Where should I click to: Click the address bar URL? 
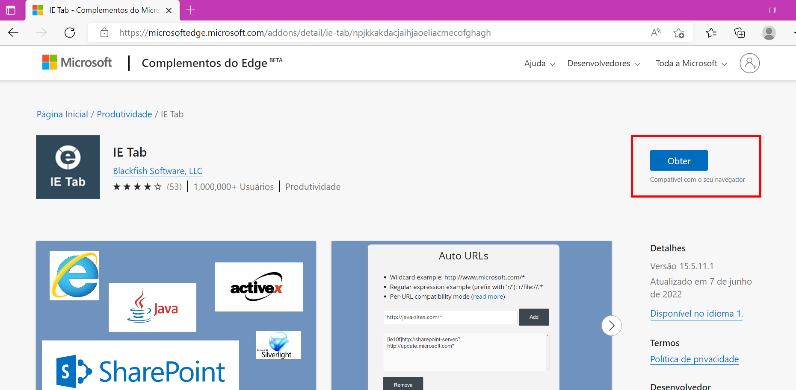tap(305, 33)
